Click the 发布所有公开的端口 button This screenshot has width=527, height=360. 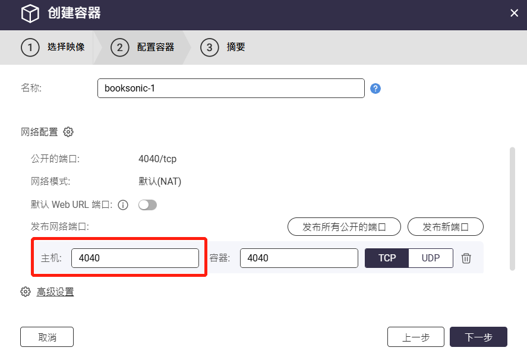tap(344, 226)
